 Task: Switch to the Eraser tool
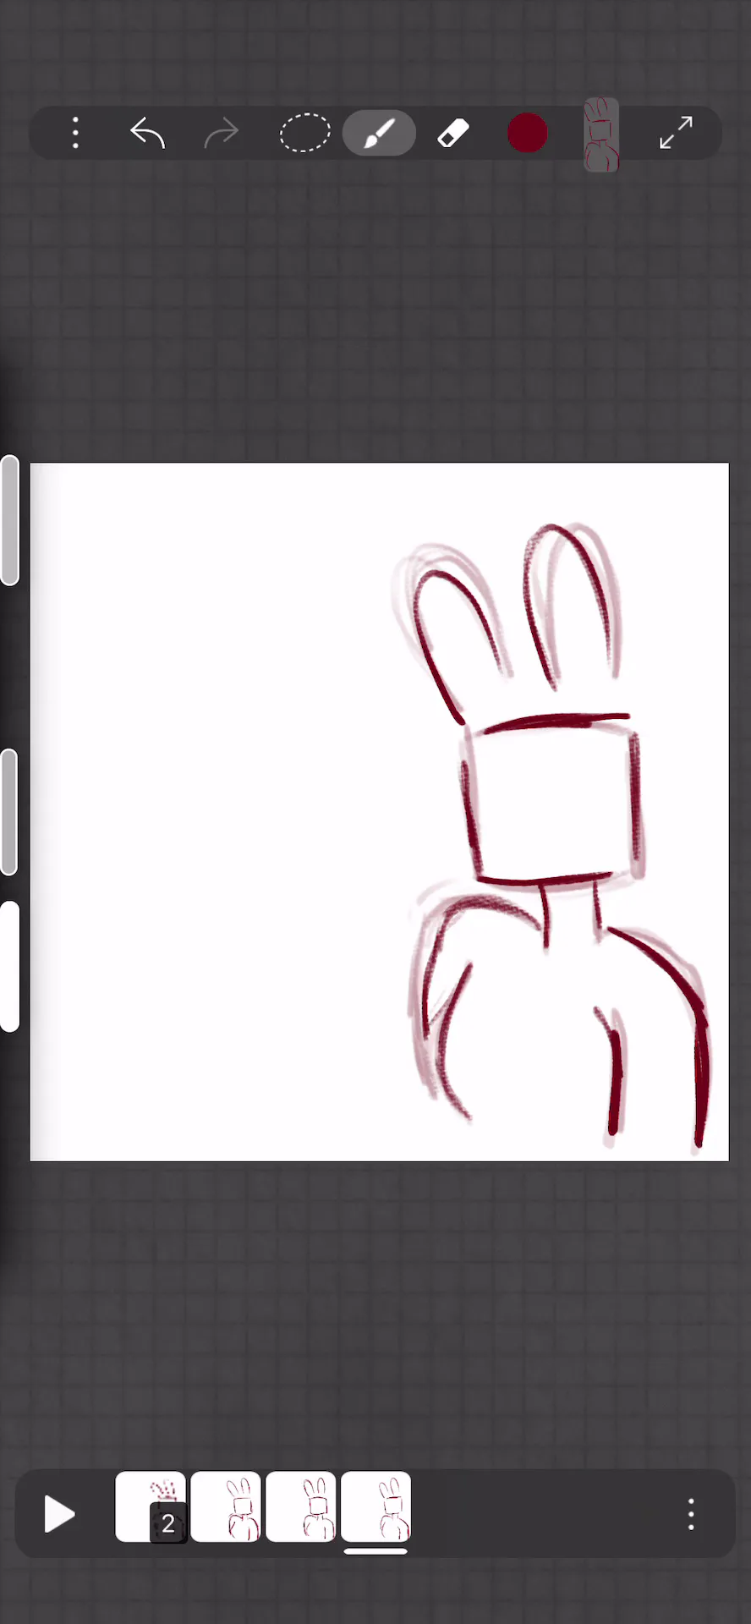click(x=453, y=134)
